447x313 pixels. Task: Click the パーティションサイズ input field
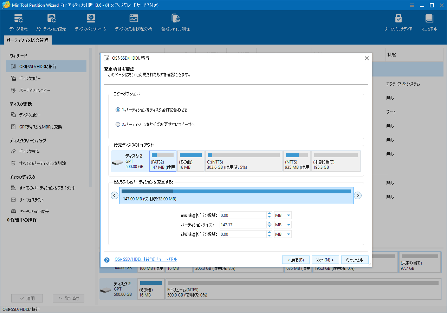(x=243, y=225)
